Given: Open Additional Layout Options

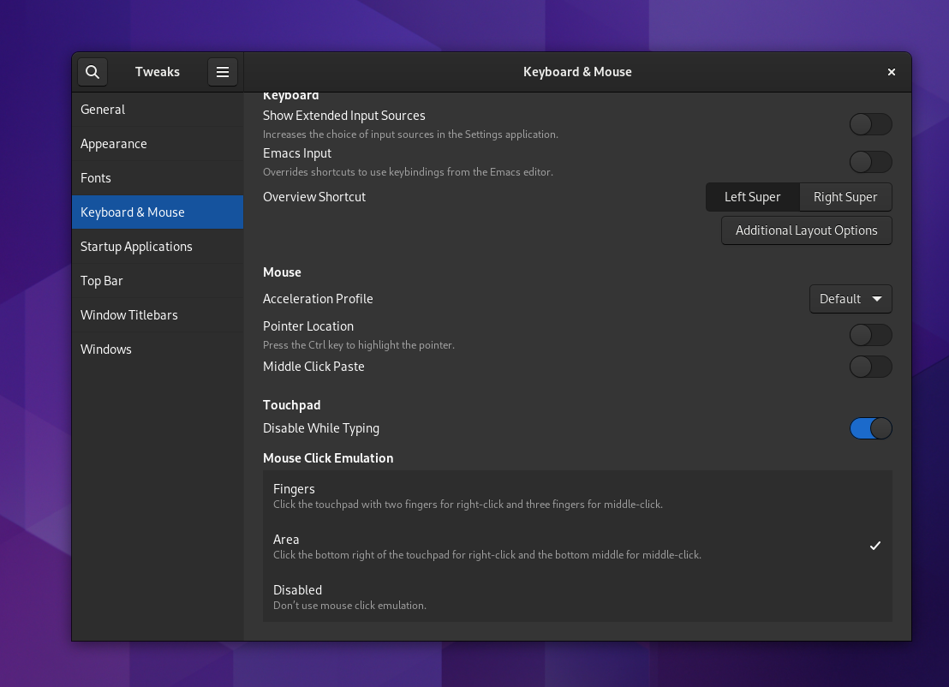Looking at the screenshot, I should point(806,230).
